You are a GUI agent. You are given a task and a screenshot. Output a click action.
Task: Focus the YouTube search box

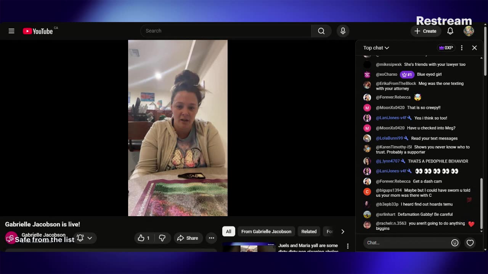tap(226, 31)
